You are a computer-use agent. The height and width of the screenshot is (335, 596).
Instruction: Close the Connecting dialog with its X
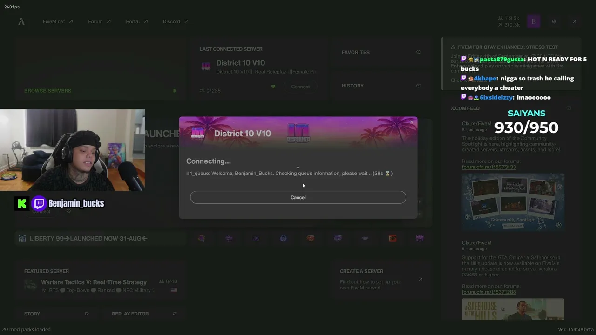tap(411, 122)
